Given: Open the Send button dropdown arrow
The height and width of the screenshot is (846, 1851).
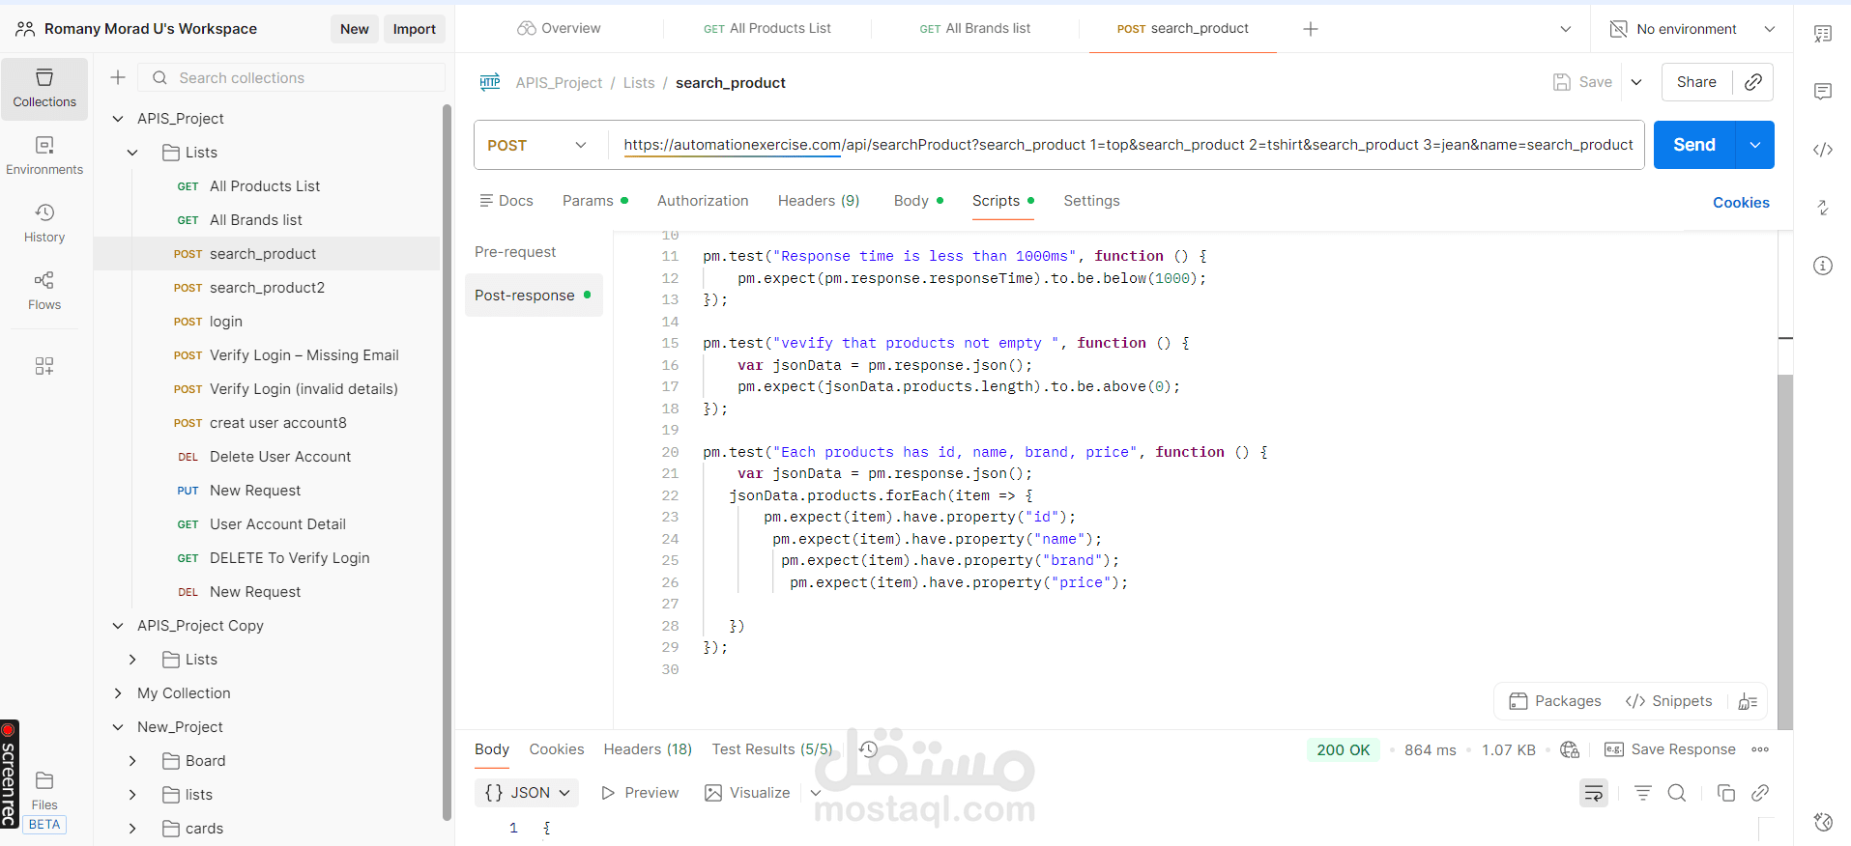Looking at the screenshot, I should click(1755, 145).
